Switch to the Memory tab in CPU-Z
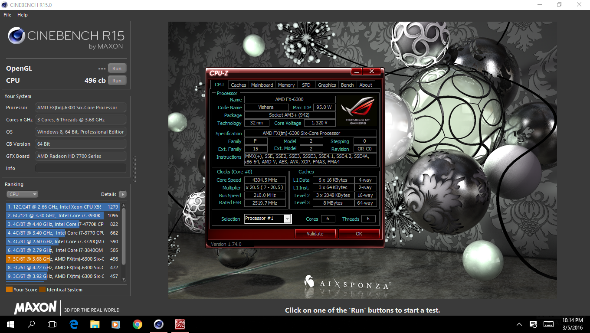 tap(286, 85)
